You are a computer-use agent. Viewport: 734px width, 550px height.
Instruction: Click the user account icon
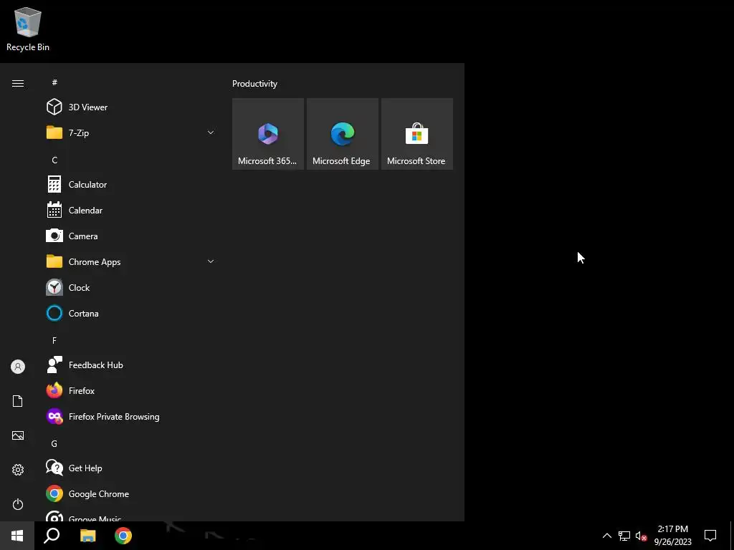pos(18,367)
